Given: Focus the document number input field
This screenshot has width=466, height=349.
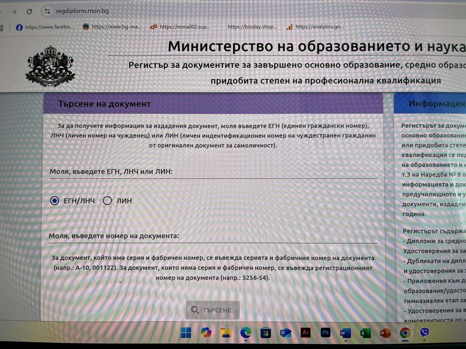Looking at the screenshot, I should (213, 236).
